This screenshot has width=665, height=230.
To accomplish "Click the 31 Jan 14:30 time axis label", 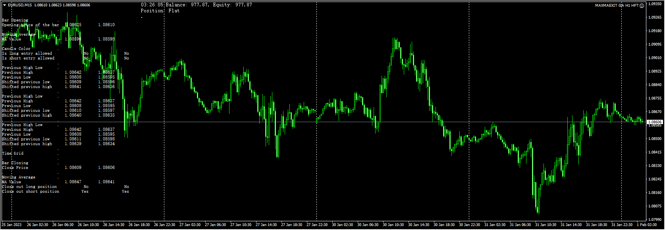I will pos(571,225).
